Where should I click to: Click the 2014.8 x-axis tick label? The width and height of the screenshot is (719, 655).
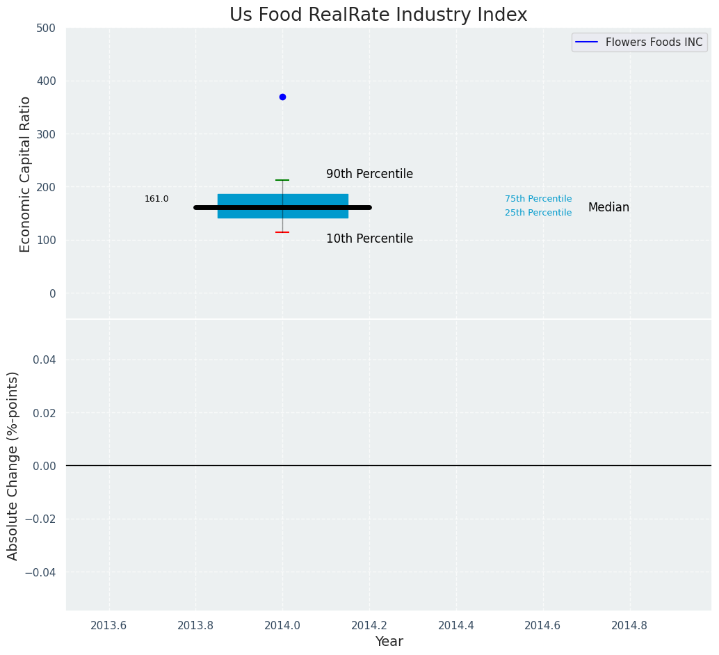[x=629, y=625]
